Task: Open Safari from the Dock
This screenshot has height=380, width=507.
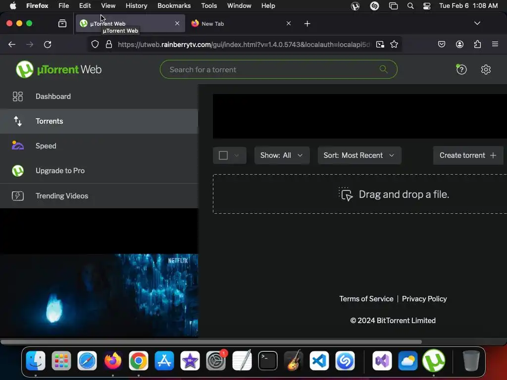Action: (87, 361)
